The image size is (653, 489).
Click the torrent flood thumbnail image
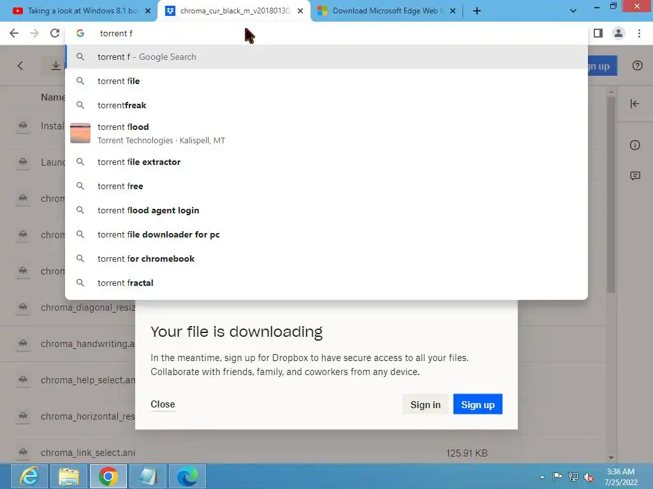(x=80, y=133)
